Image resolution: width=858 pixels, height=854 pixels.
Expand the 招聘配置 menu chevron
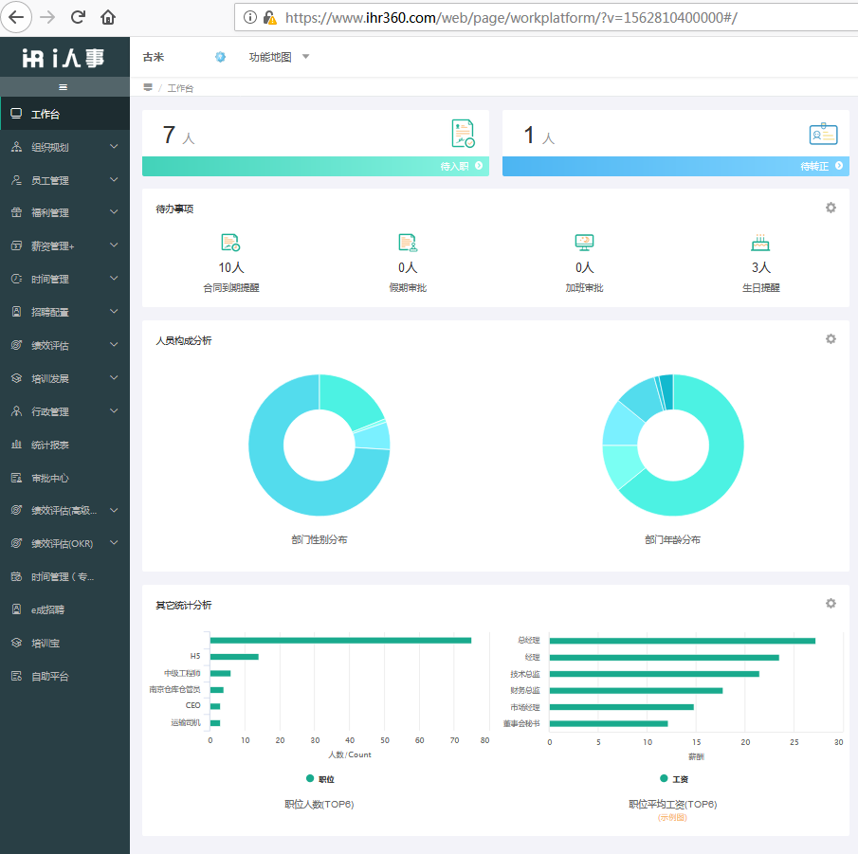(x=114, y=312)
